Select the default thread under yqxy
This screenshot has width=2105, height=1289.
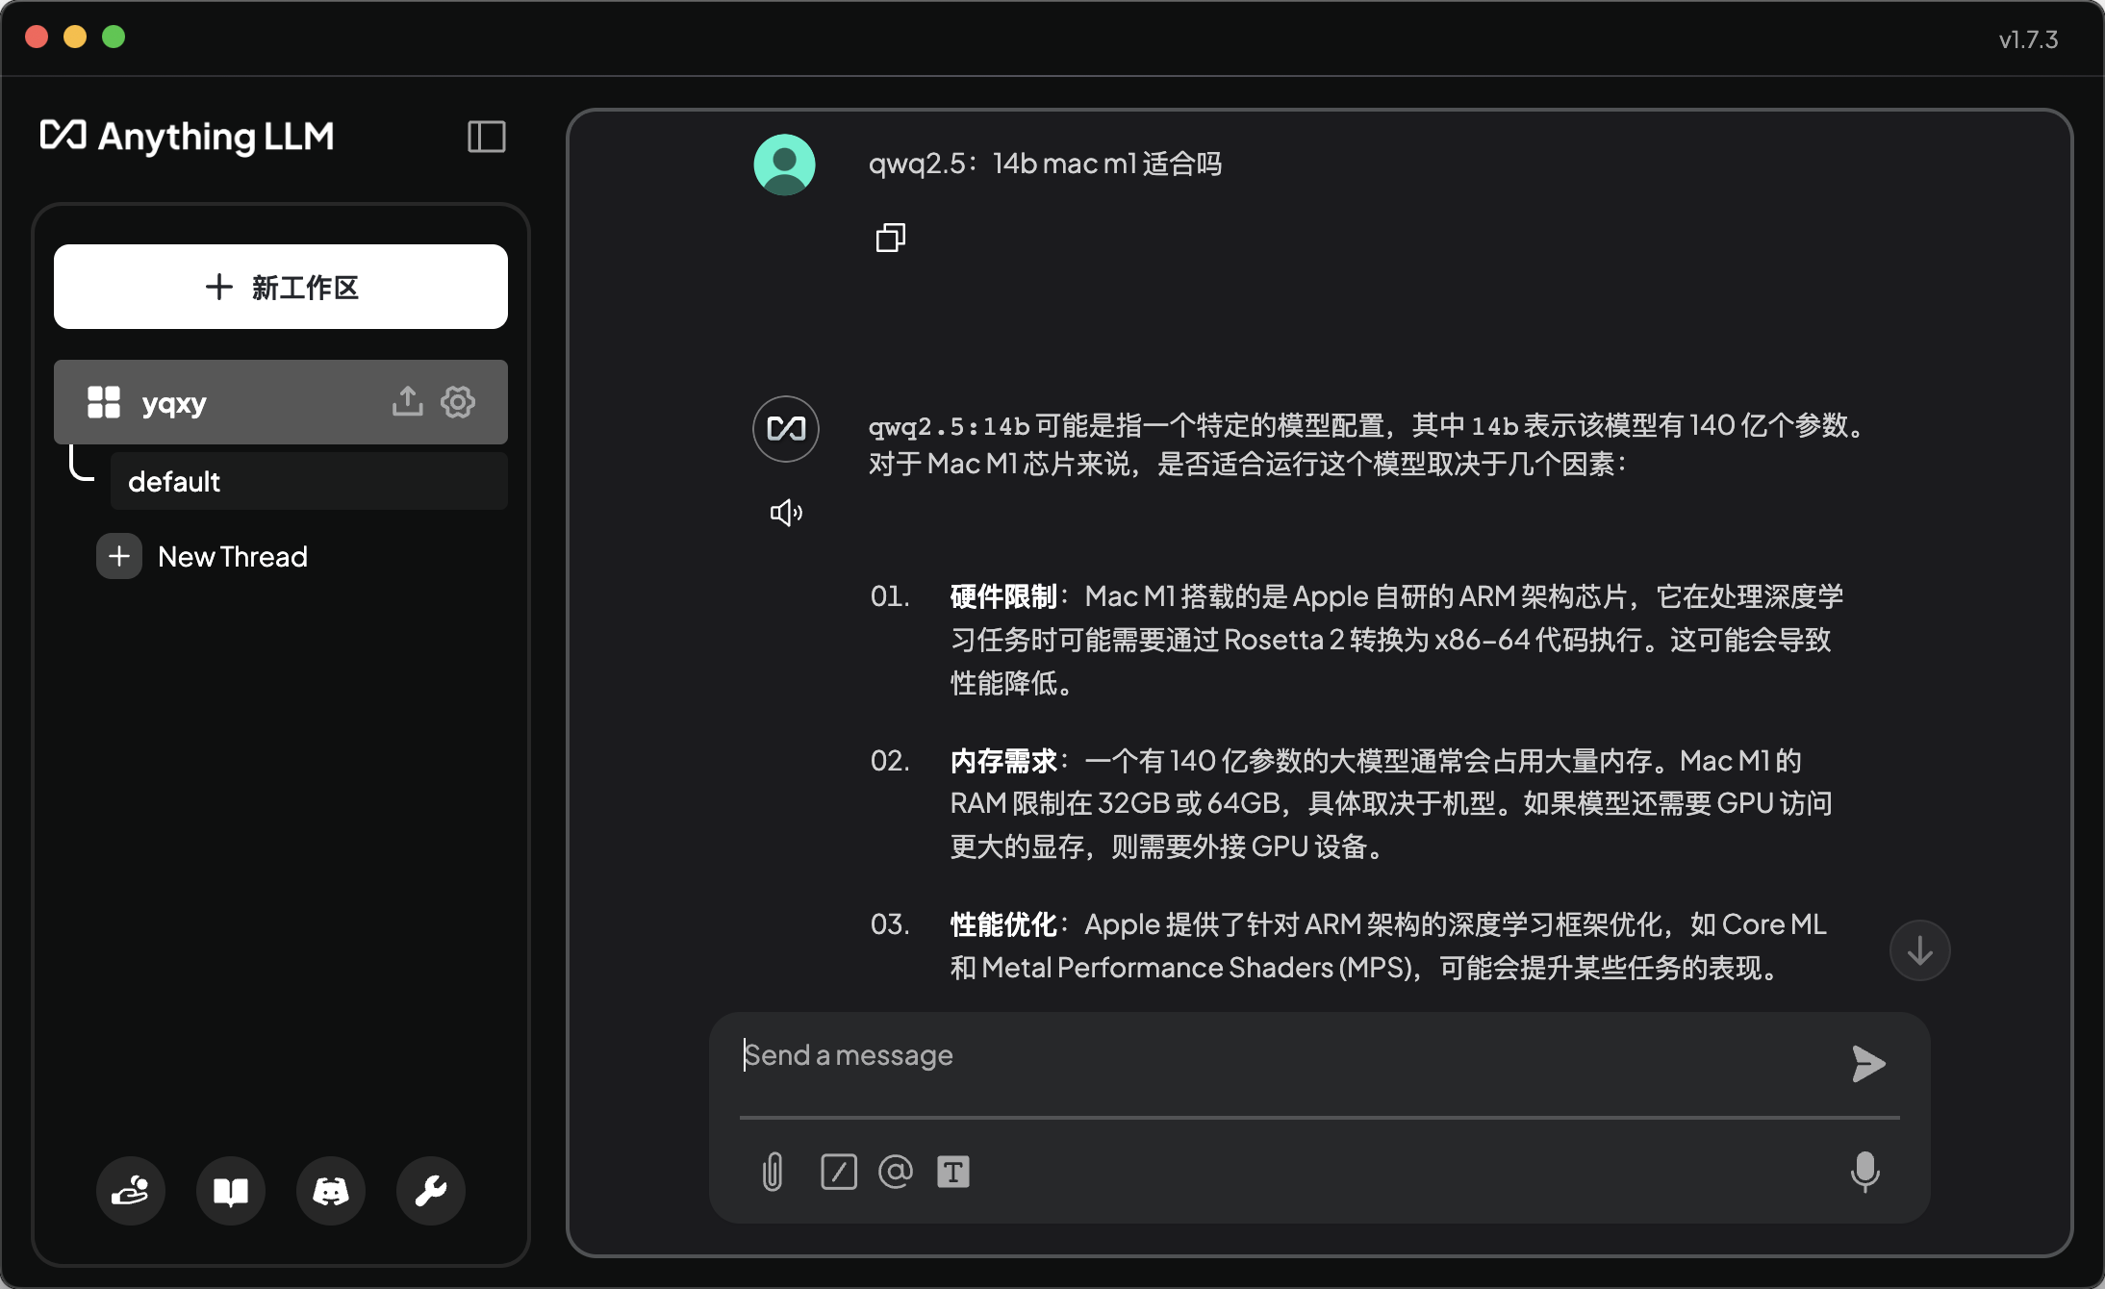[x=174, y=481]
